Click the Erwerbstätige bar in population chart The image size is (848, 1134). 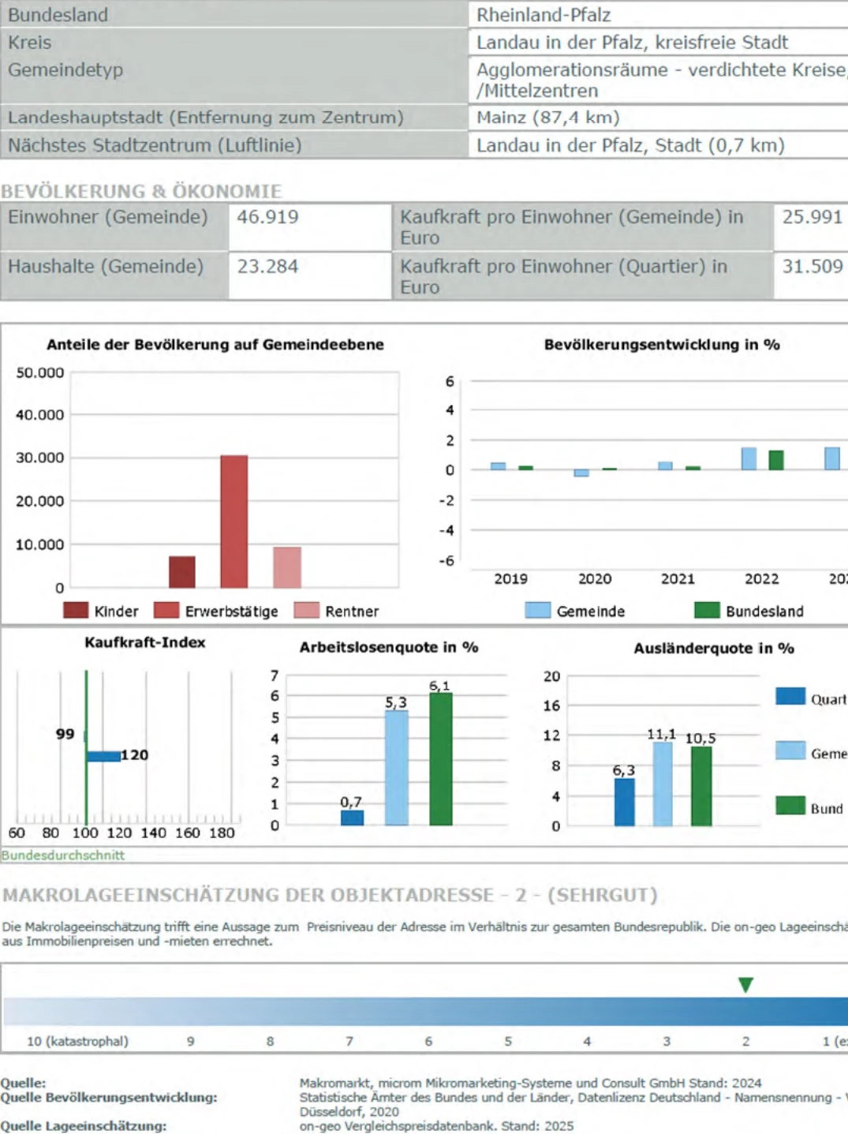(x=234, y=522)
